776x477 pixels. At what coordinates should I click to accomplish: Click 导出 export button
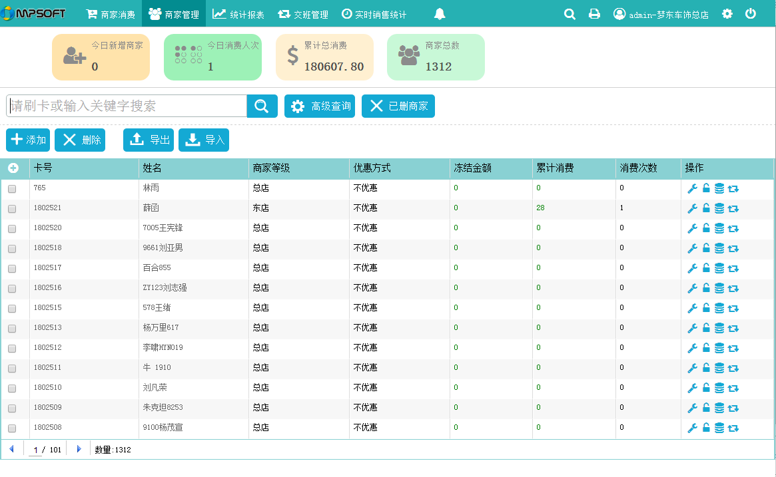pyautogui.click(x=149, y=140)
